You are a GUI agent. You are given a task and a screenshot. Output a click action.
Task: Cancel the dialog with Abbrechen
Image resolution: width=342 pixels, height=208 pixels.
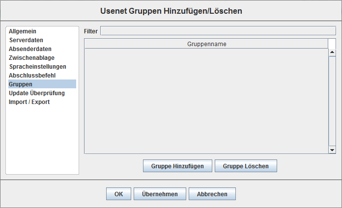212,194
